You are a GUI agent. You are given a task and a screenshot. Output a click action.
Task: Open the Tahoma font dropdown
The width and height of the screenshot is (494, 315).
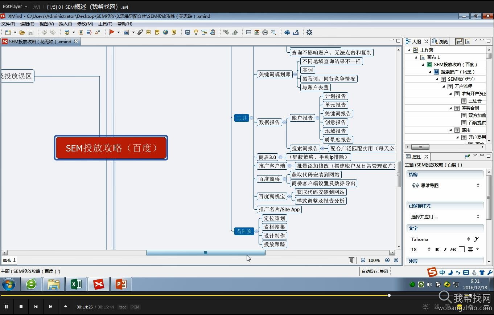click(469, 239)
